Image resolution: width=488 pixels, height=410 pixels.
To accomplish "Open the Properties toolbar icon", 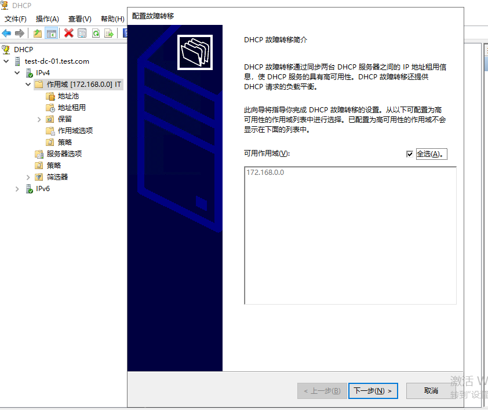I will [82, 33].
